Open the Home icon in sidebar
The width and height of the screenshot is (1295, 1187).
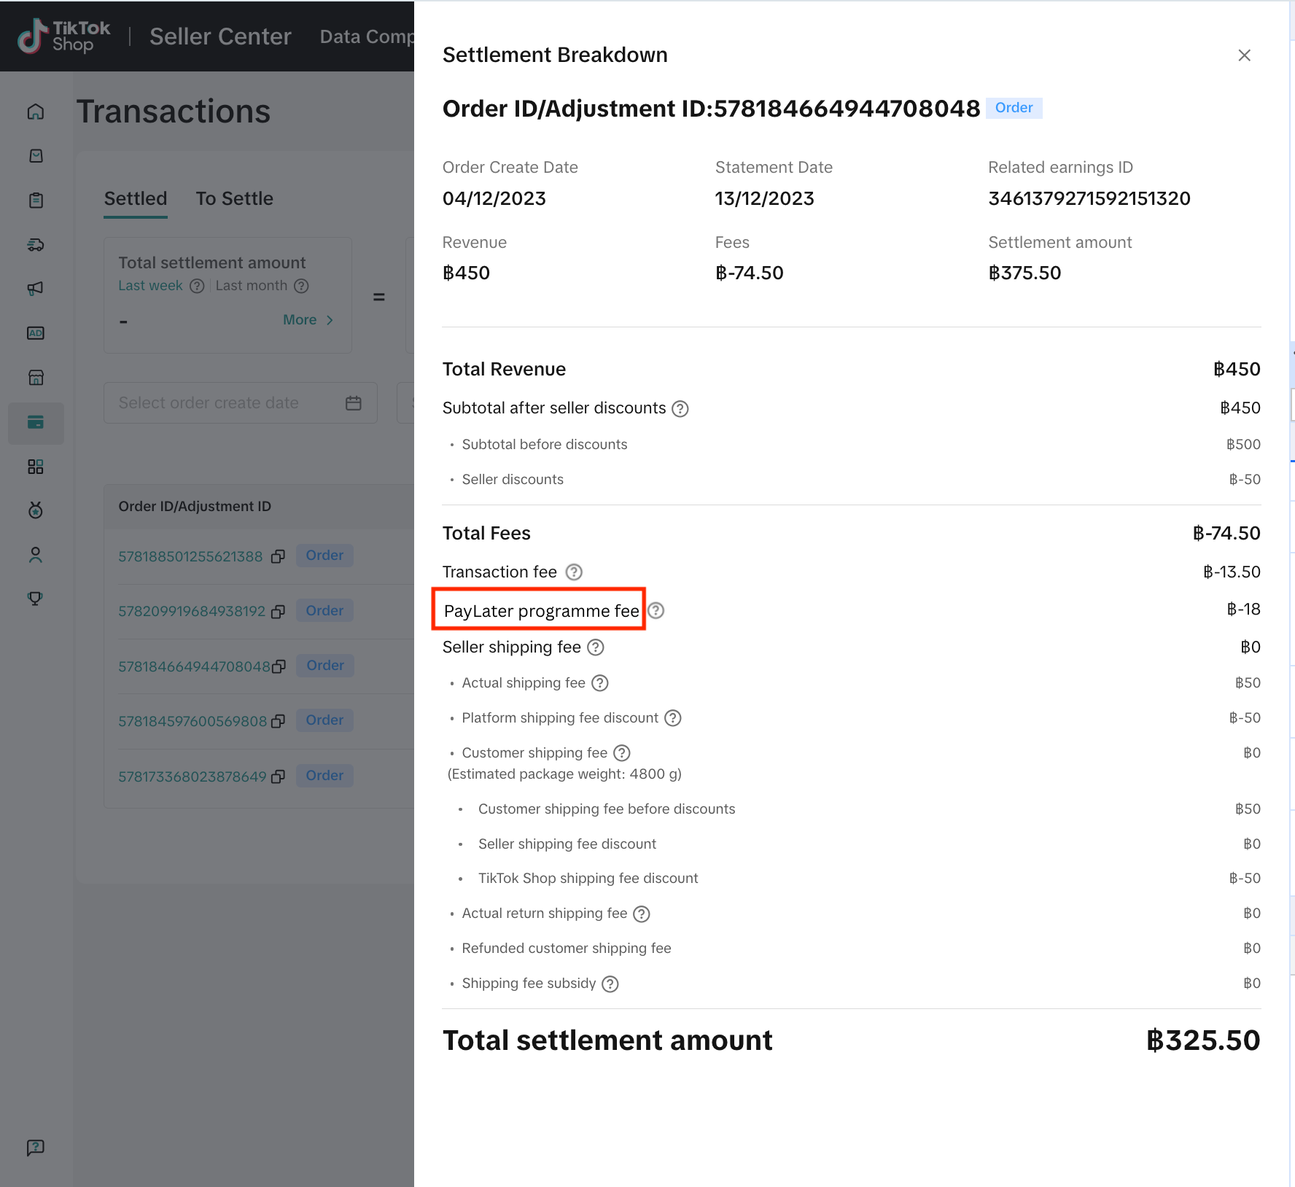click(x=36, y=112)
